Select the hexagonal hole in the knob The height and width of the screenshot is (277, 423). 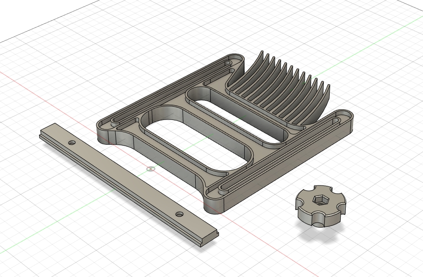coord(320,200)
